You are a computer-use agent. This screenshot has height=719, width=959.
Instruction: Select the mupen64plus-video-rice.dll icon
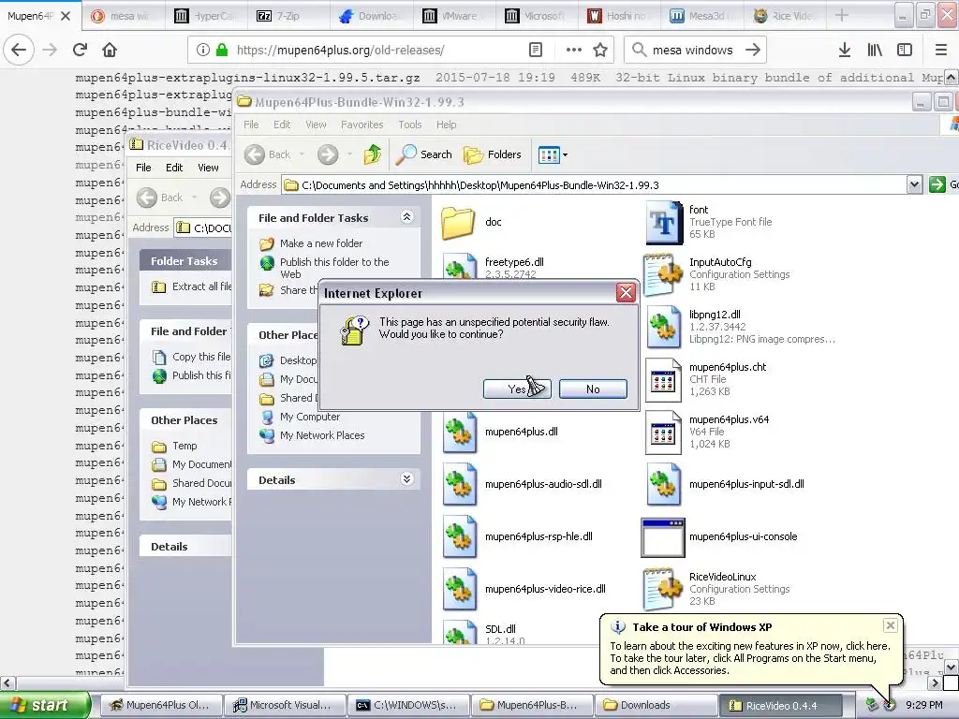click(459, 590)
